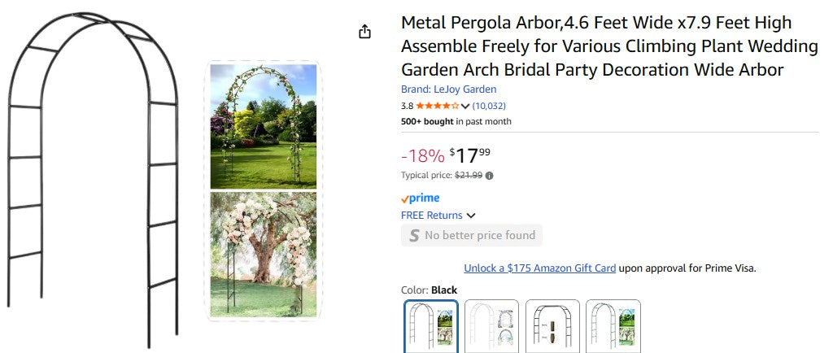Open the rating breakdown chevron beside stars

pos(465,106)
